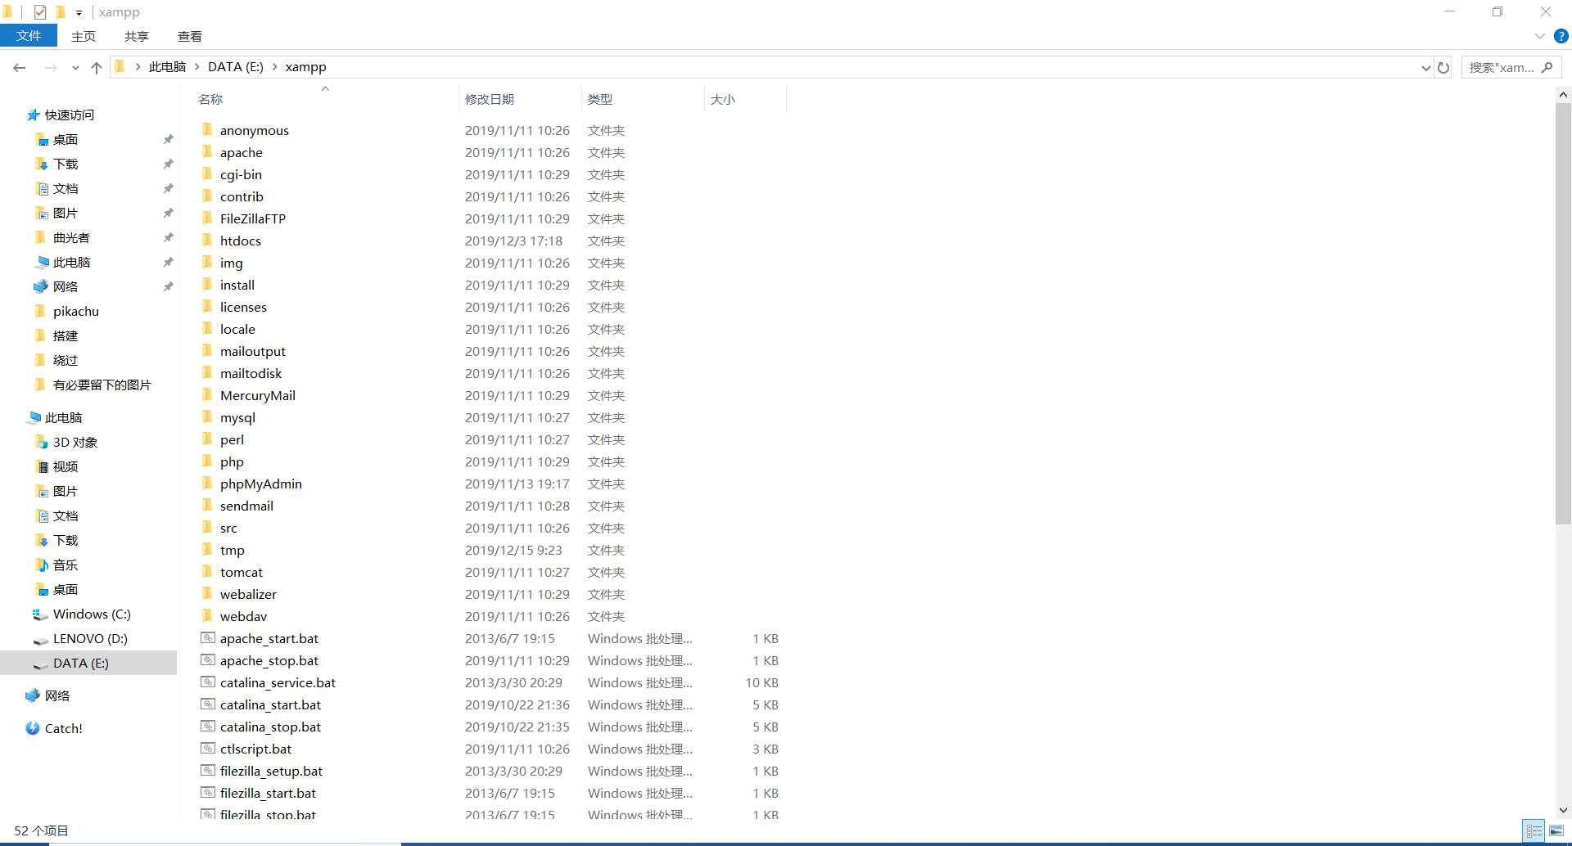Unpin 文档 pin icon in Quick access
Screen dimensions: 1572x846
pyautogui.click(x=168, y=188)
